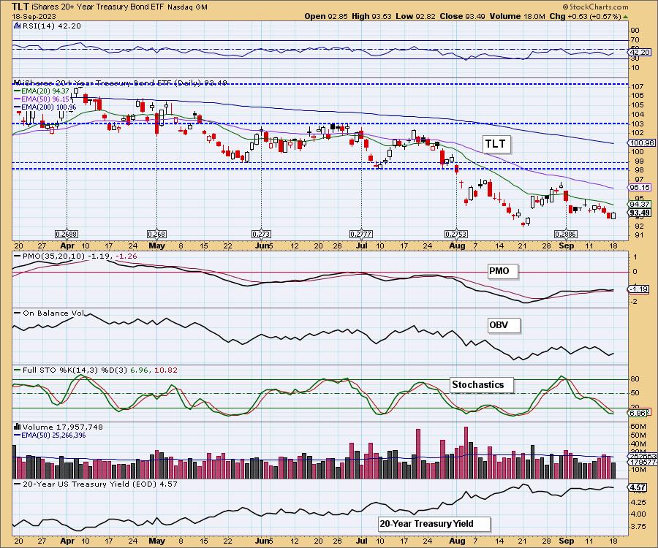Click the 94.37 price tag on the right axis
The width and height of the screenshot is (658, 548).
click(x=640, y=204)
